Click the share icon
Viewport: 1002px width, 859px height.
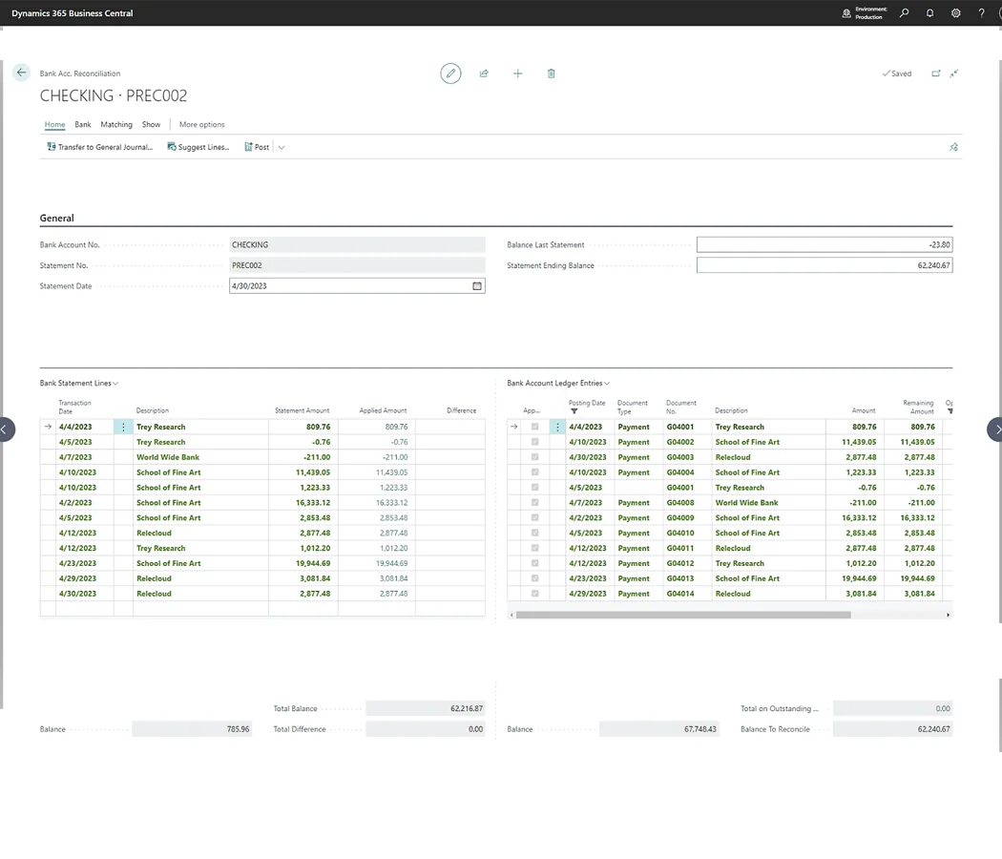click(485, 73)
